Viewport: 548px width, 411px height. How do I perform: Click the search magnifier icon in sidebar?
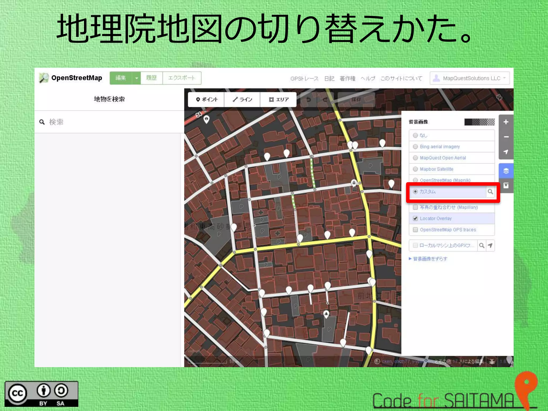42,122
